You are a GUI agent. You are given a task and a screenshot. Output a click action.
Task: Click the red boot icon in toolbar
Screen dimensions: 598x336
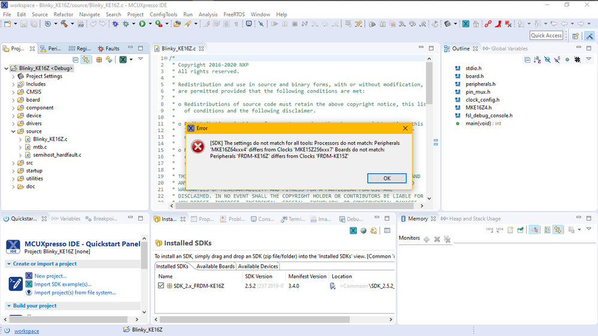(498, 24)
